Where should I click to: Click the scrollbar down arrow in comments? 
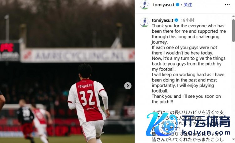(233, 140)
